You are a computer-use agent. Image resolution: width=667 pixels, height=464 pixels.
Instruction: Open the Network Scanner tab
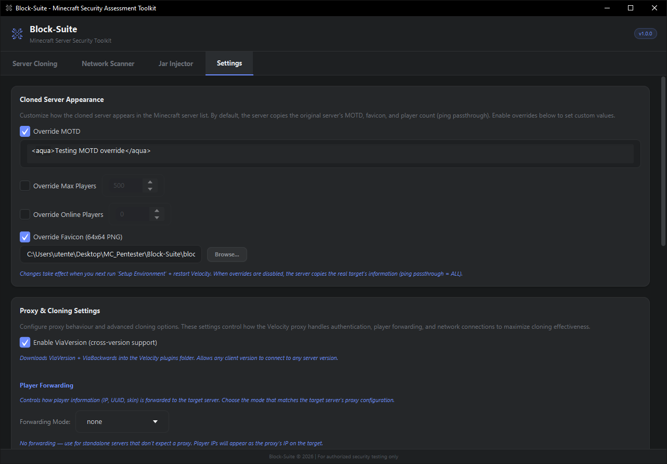[108, 63]
